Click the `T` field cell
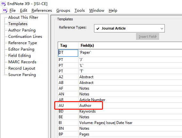Image resolution: width=182 pixels, height=138 pixels. (130, 71)
